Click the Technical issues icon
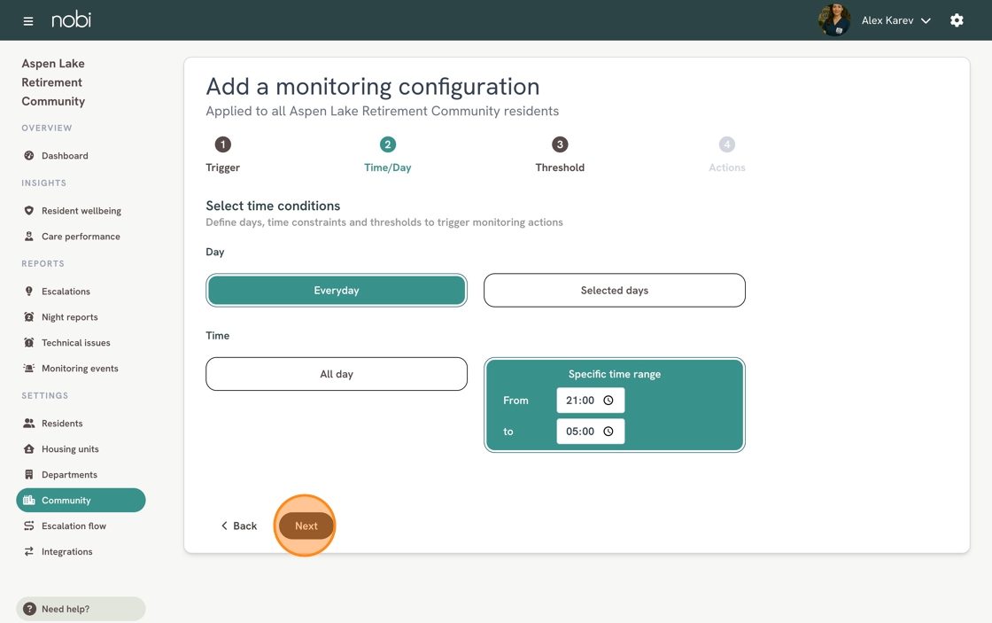 [28, 343]
